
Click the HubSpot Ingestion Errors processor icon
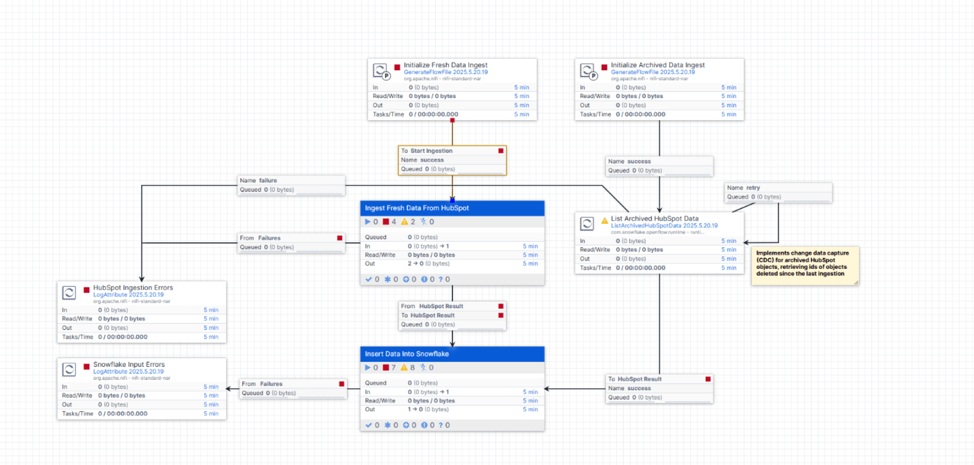pos(69,293)
